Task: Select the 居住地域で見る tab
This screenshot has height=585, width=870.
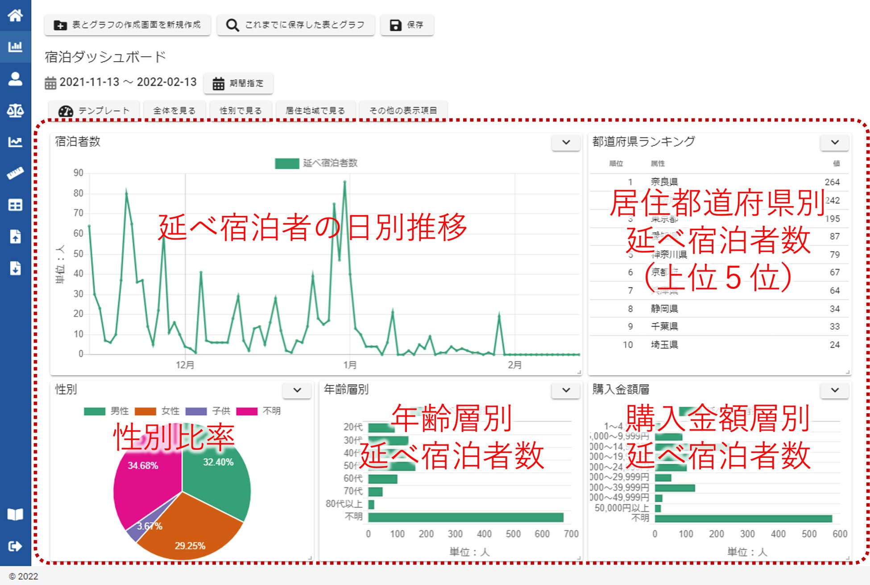Action: (315, 111)
